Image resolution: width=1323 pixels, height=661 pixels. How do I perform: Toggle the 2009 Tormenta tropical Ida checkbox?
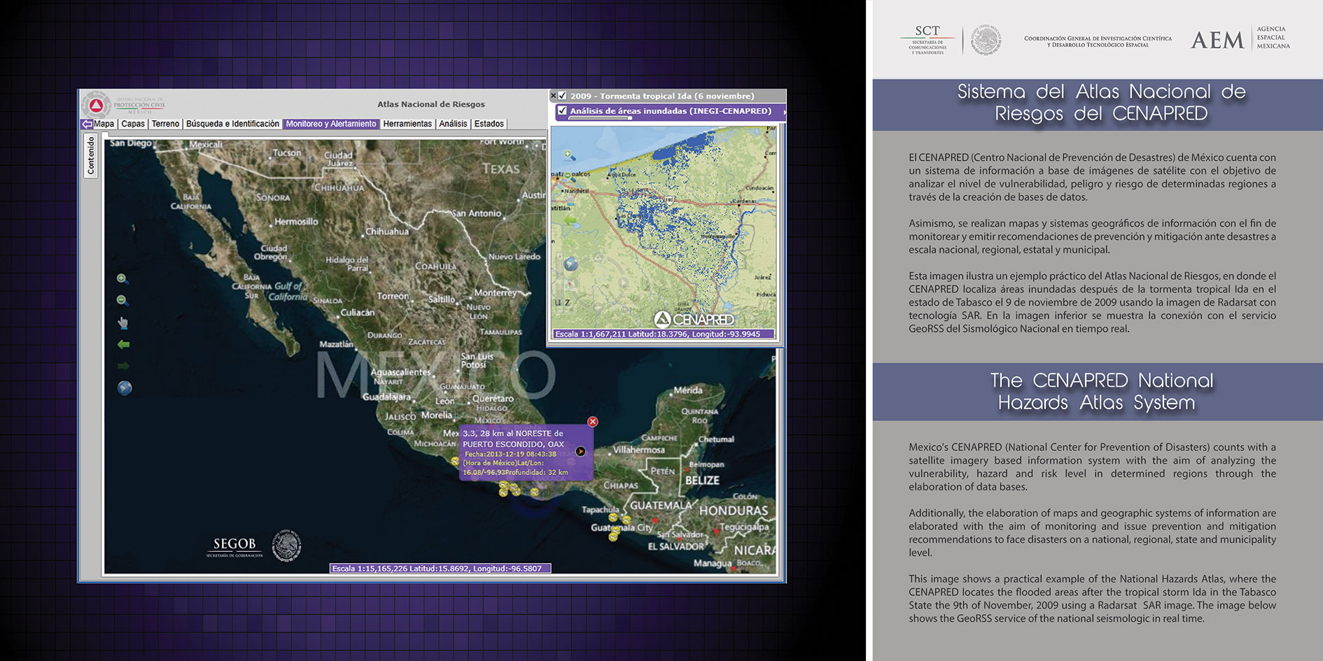click(x=562, y=96)
